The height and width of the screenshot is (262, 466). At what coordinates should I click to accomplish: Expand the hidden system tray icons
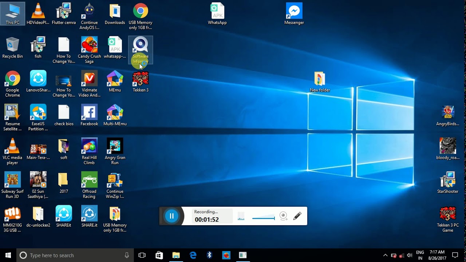(385, 255)
